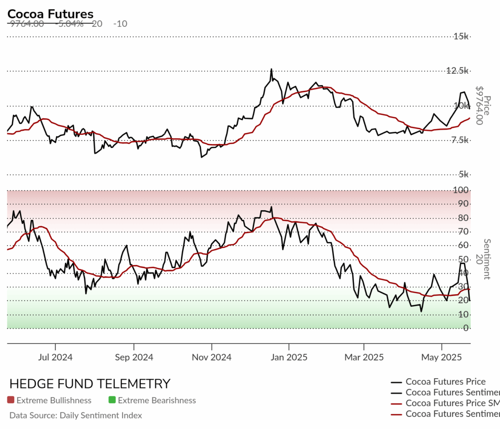
Task: Click the Extreme Bearishness legend text
Action: pyautogui.click(x=157, y=400)
